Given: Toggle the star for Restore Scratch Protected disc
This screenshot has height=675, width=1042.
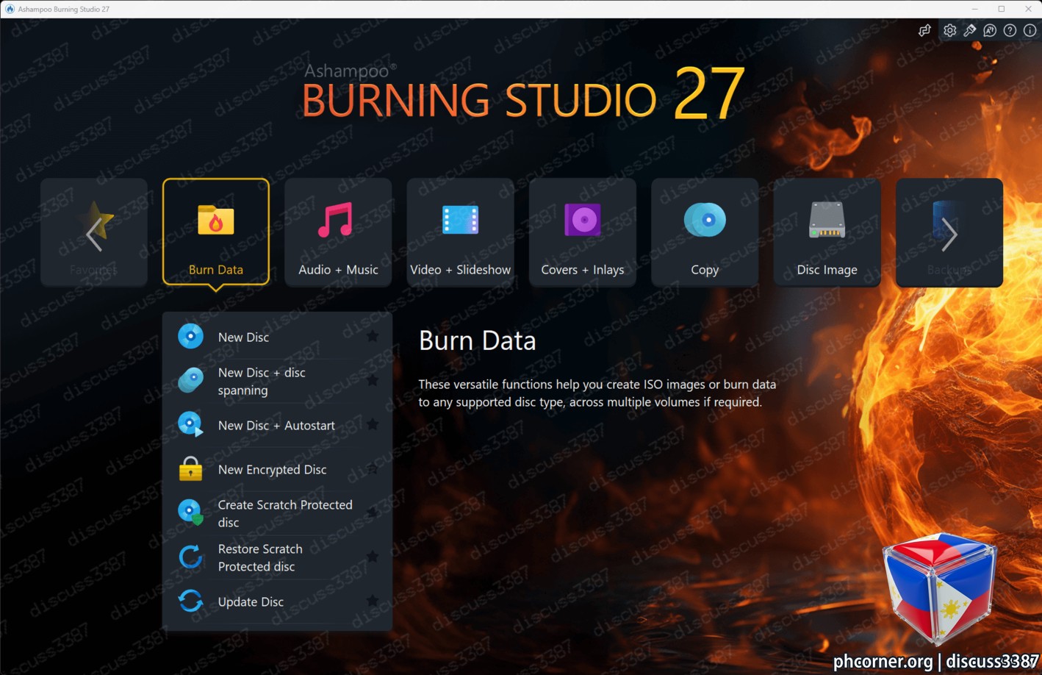Looking at the screenshot, I should click(x=373, y=557).
